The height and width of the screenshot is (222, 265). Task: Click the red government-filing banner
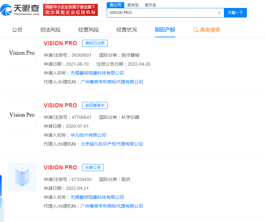pyautogui.click(x=70, y=10)
